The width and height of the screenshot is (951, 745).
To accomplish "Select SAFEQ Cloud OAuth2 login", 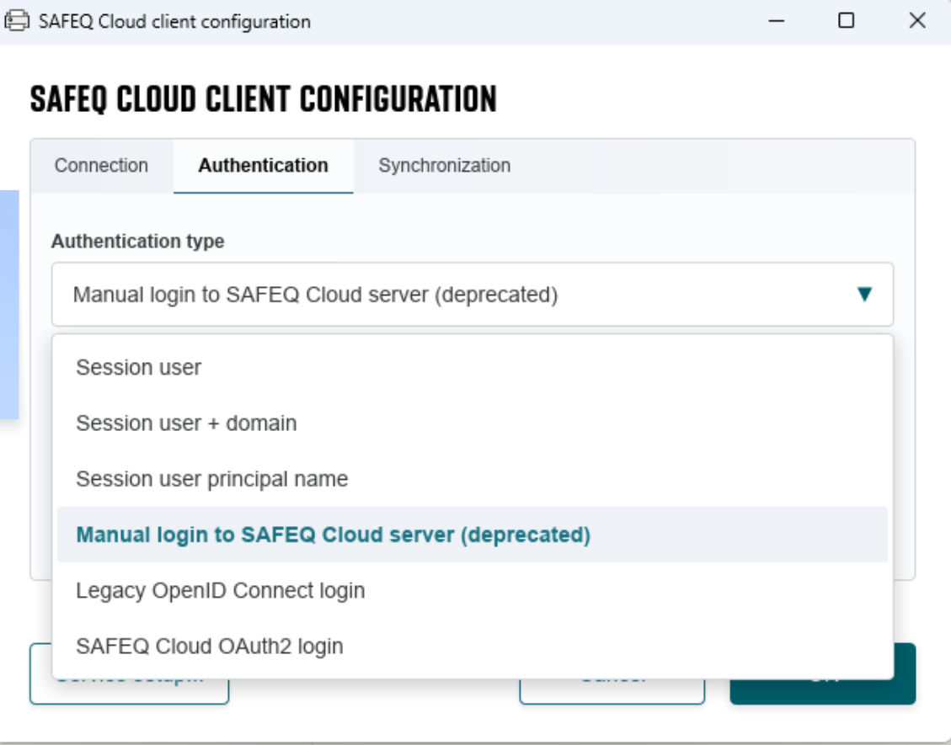I will (473, 647).
